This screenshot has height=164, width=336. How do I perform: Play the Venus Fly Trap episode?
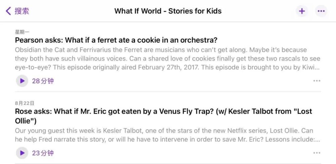pos(22,153)
